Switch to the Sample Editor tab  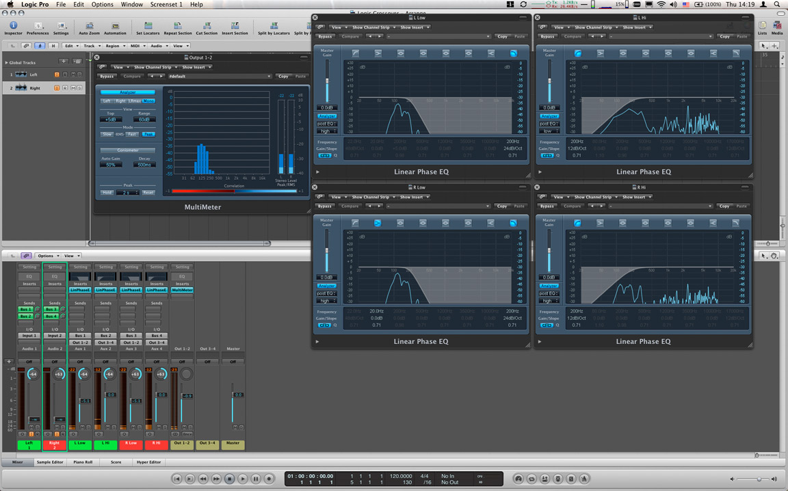(50, 462)
